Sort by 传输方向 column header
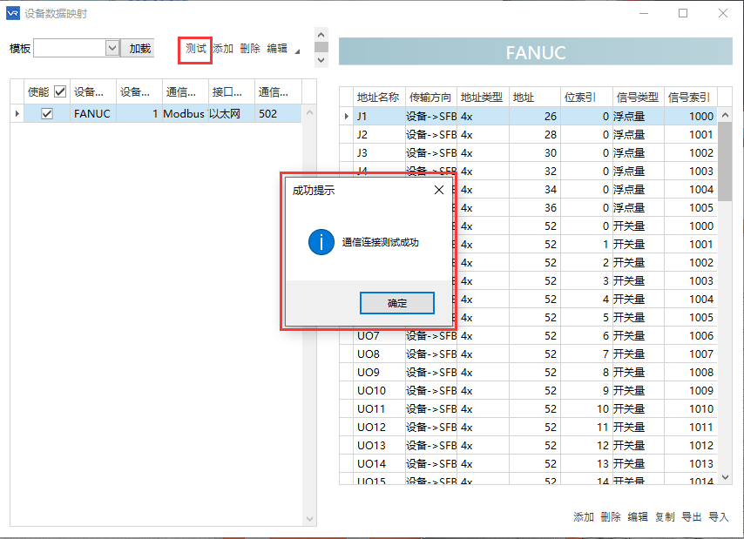The height and width of the screenshot is (539, 744). [430, 98]
